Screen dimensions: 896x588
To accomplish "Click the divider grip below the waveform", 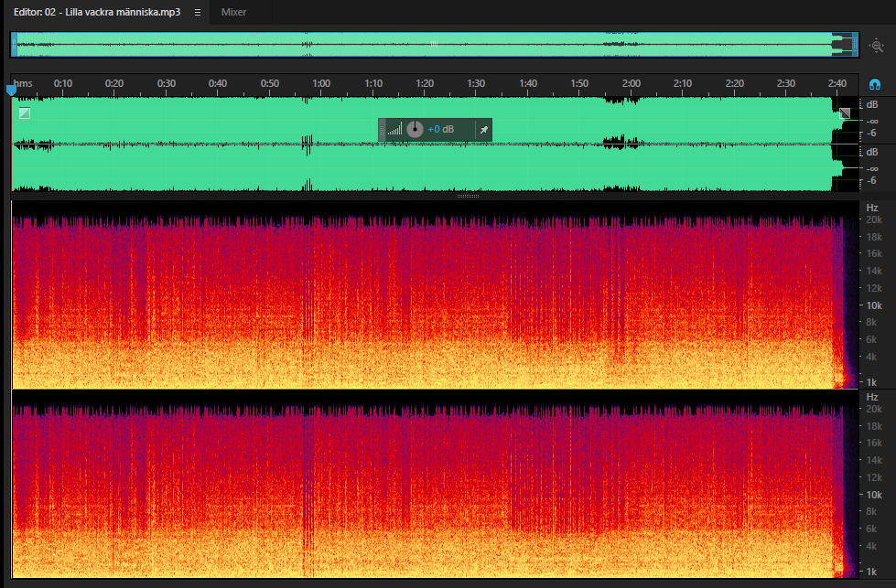I will (468, 196).
